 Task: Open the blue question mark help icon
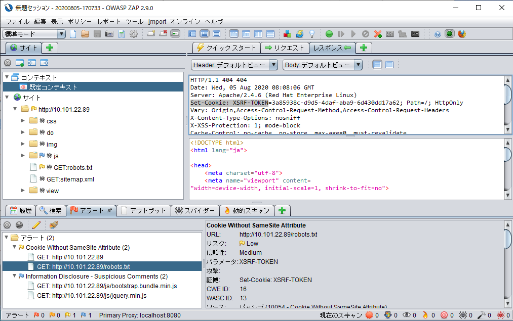[x=438, y=34]
